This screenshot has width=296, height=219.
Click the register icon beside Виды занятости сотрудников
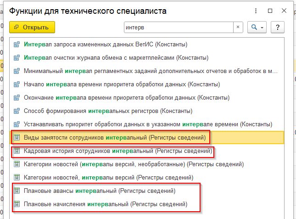[17, 138]
